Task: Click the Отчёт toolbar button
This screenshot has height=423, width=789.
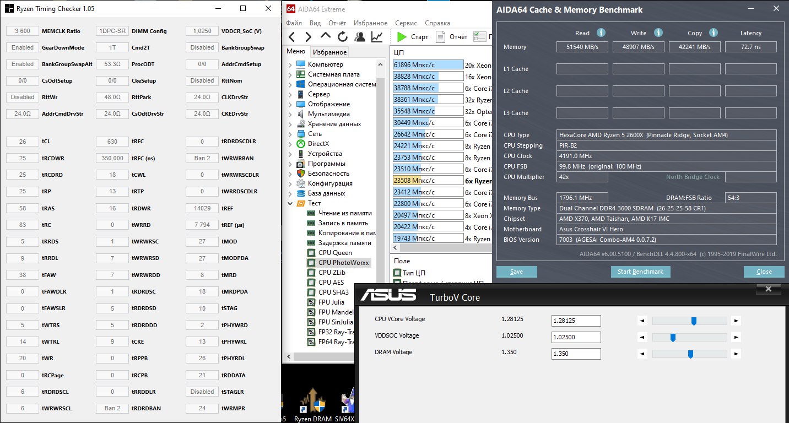Action: pos(452,37)
